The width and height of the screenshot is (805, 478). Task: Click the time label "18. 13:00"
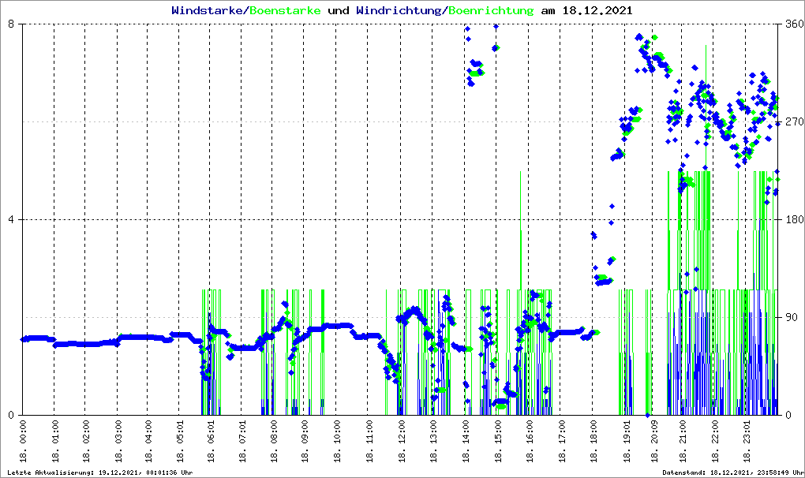point(433,441)
